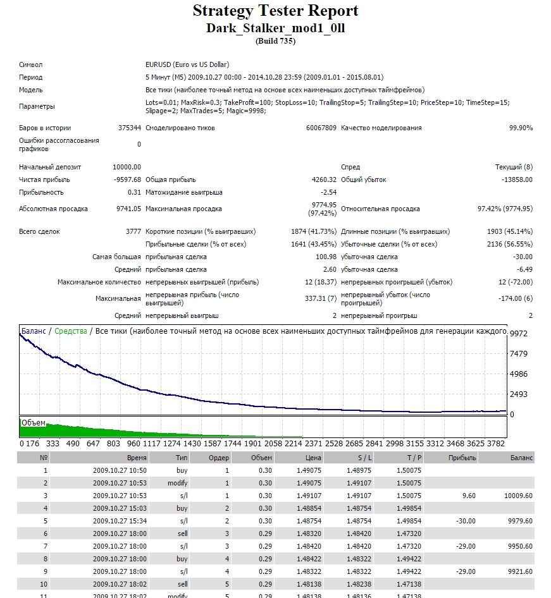Screen dimensions: 551x598
Task: Select initial deposit value 10000.00
Action: (127, 167)
